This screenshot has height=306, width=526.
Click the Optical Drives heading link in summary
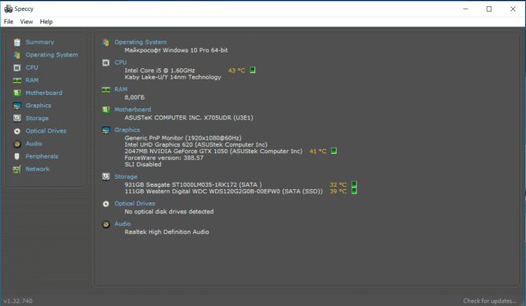pos(134,204)
